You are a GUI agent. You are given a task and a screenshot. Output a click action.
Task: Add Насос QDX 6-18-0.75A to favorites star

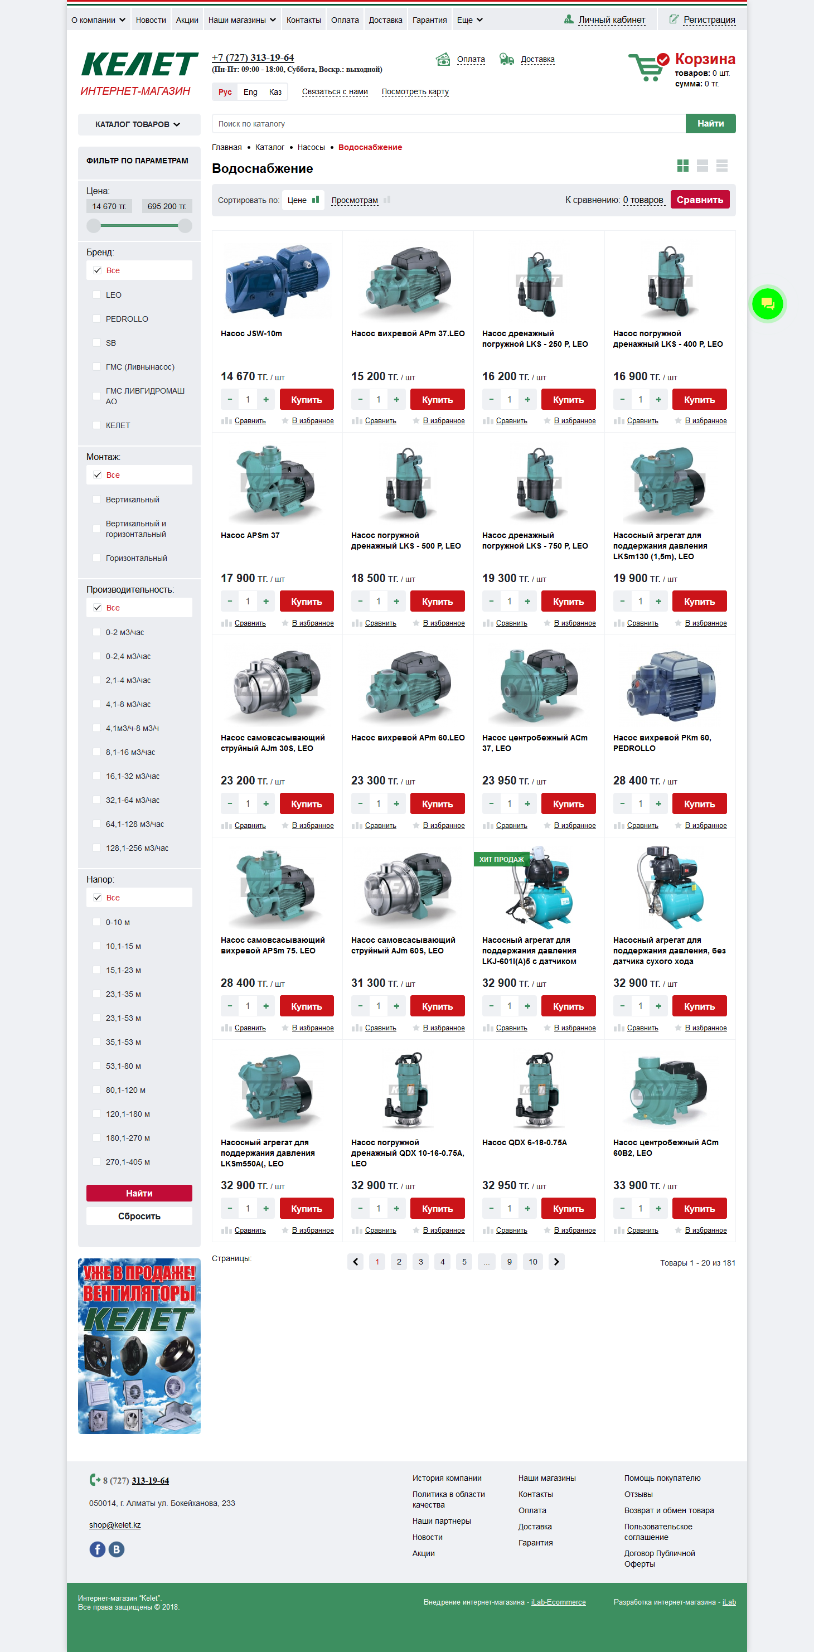coord(547,1230)
